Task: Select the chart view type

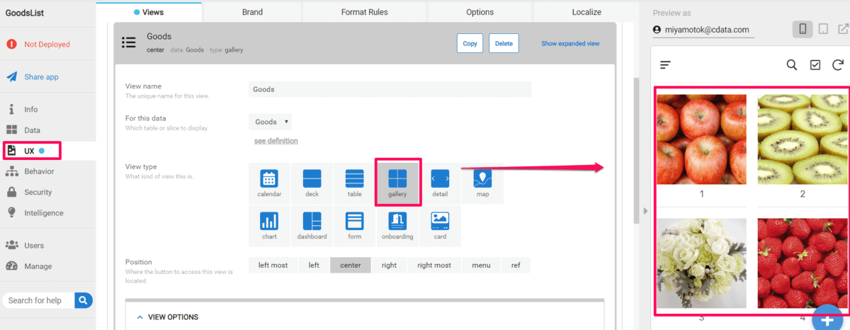Action: (x=269, y=226)
